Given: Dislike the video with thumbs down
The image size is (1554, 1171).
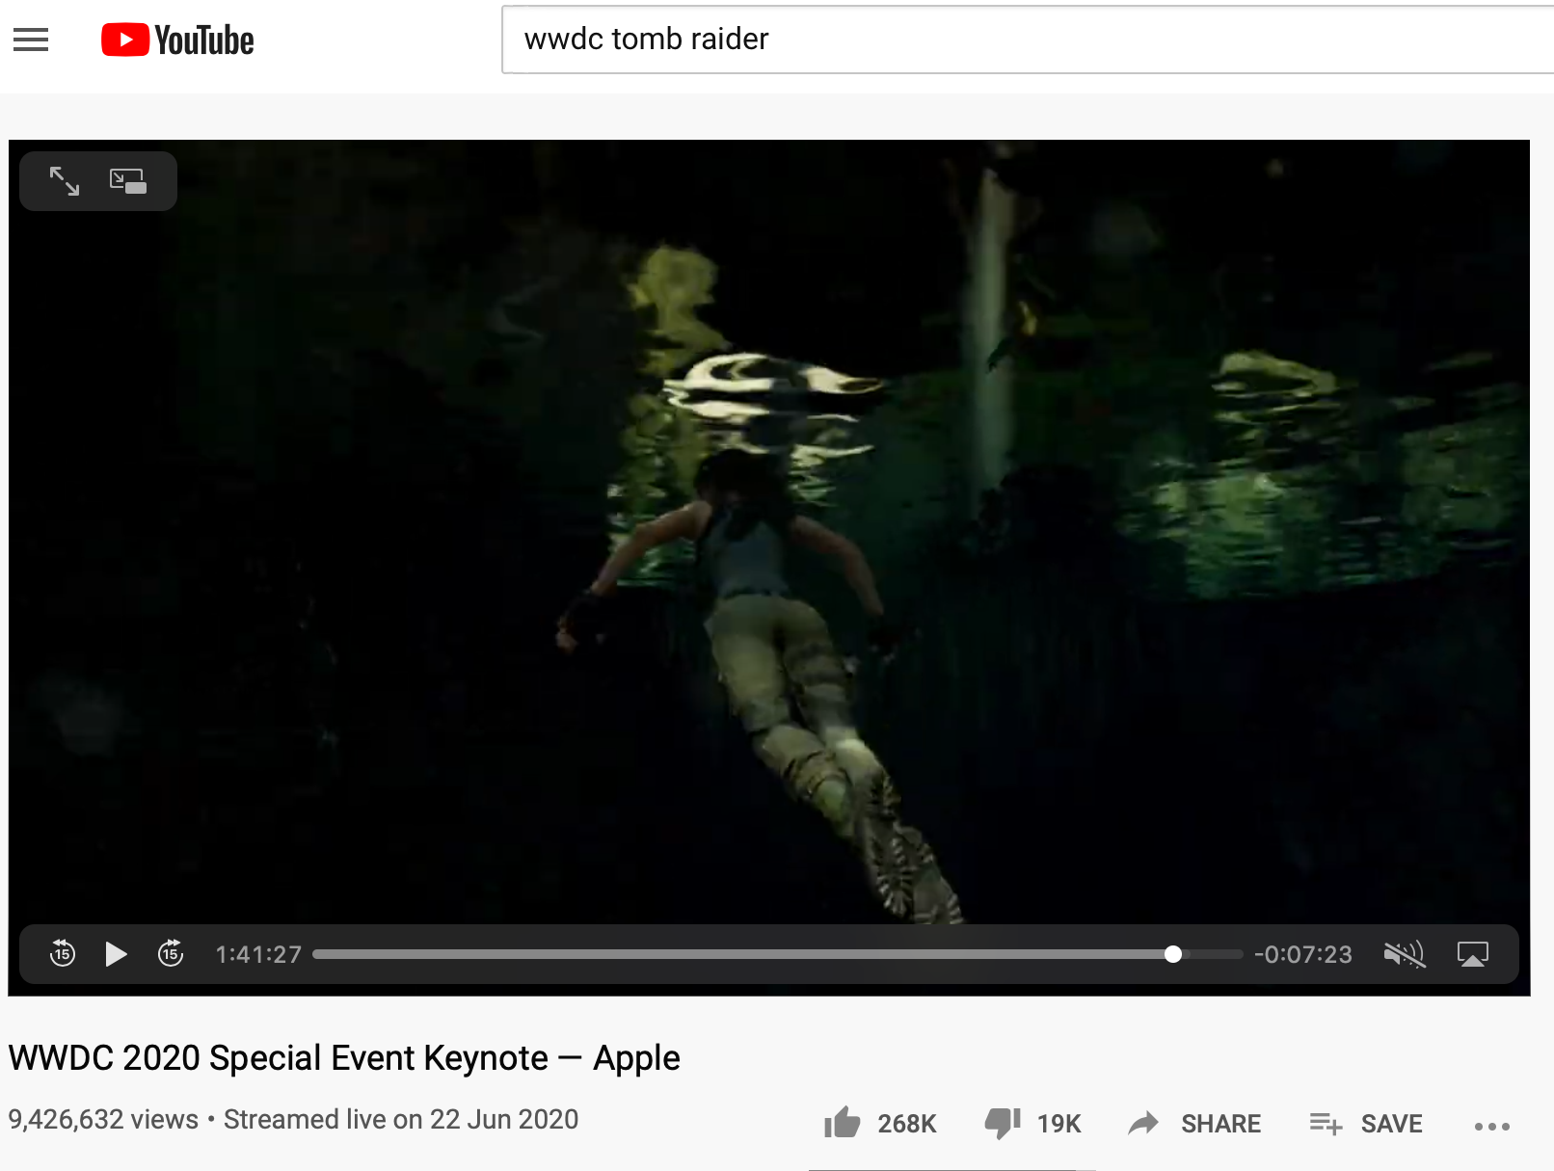Looking at the screenshot, I should [x=1003, y=1123].
